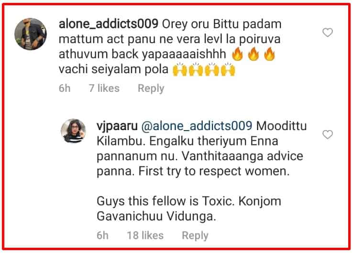Like the comment by alone_addicts009 using the heart icon
353x253 pixels.
pyautogui.click(x=327, y=33)
